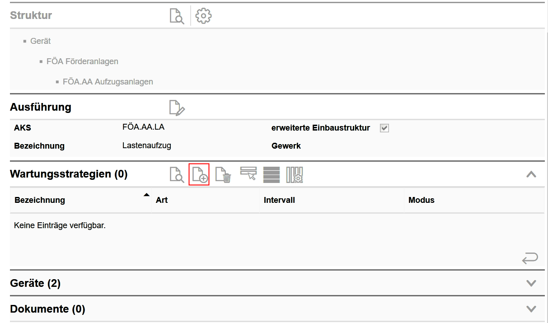This screenshot has width=548, height=323.
Task: Click the edit Ausführung pencil icon
Action: coord(177,108)
